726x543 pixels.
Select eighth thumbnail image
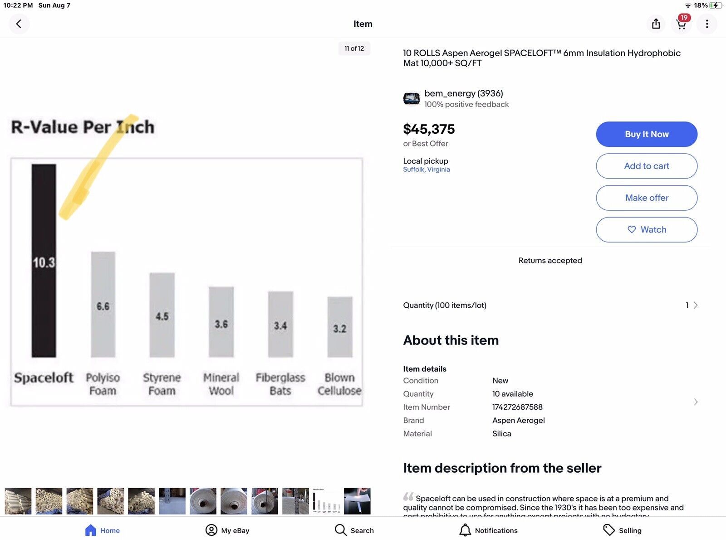[x=234, y=501]
